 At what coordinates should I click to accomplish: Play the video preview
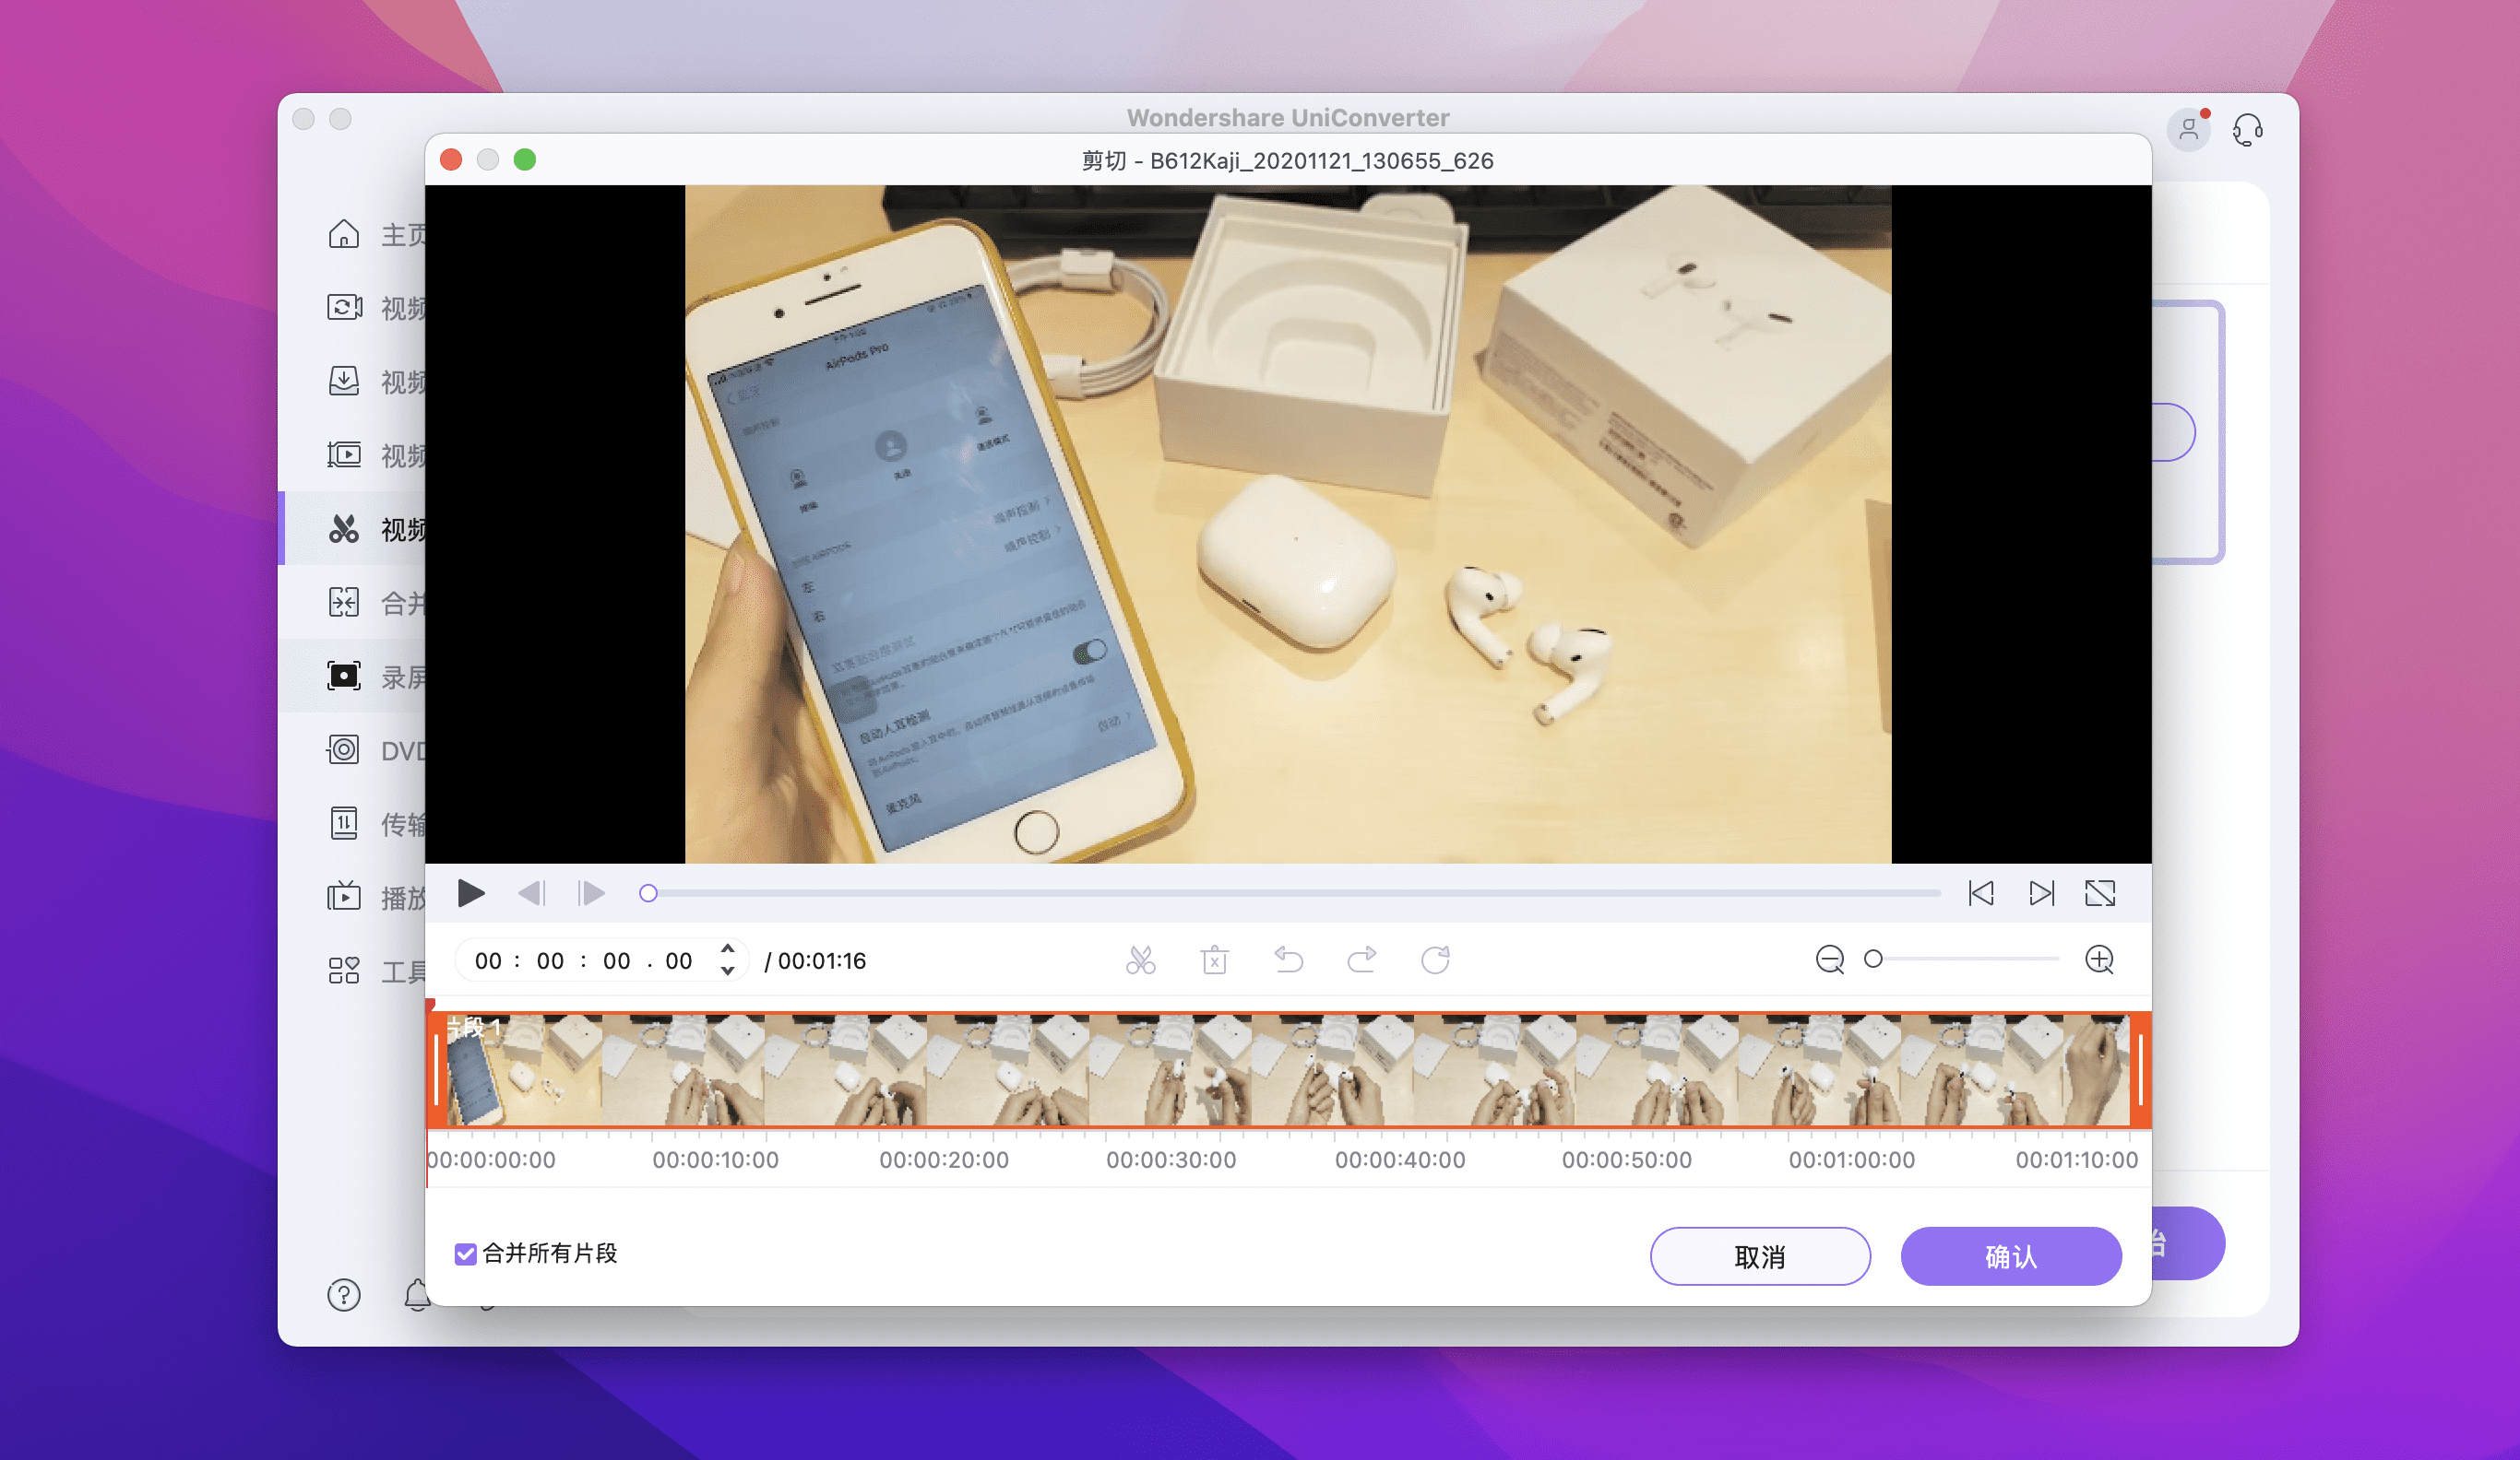pyautogui.click(x=471, y=893)
